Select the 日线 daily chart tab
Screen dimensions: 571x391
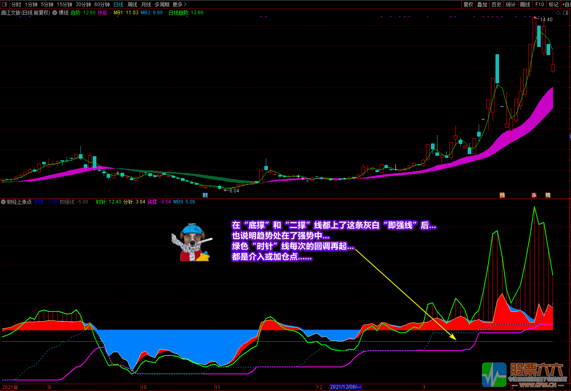point(118,4)
